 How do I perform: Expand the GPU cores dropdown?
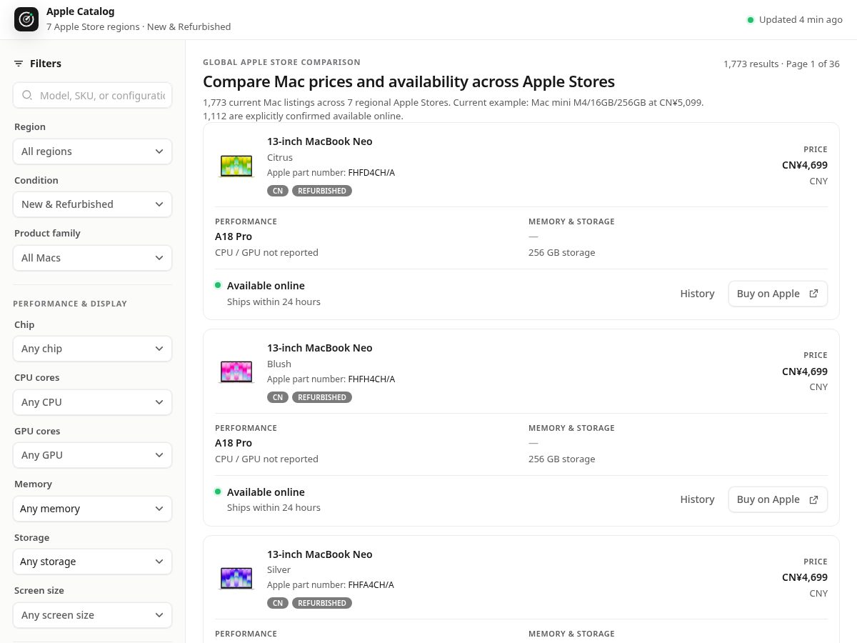(x=92, y=455)
